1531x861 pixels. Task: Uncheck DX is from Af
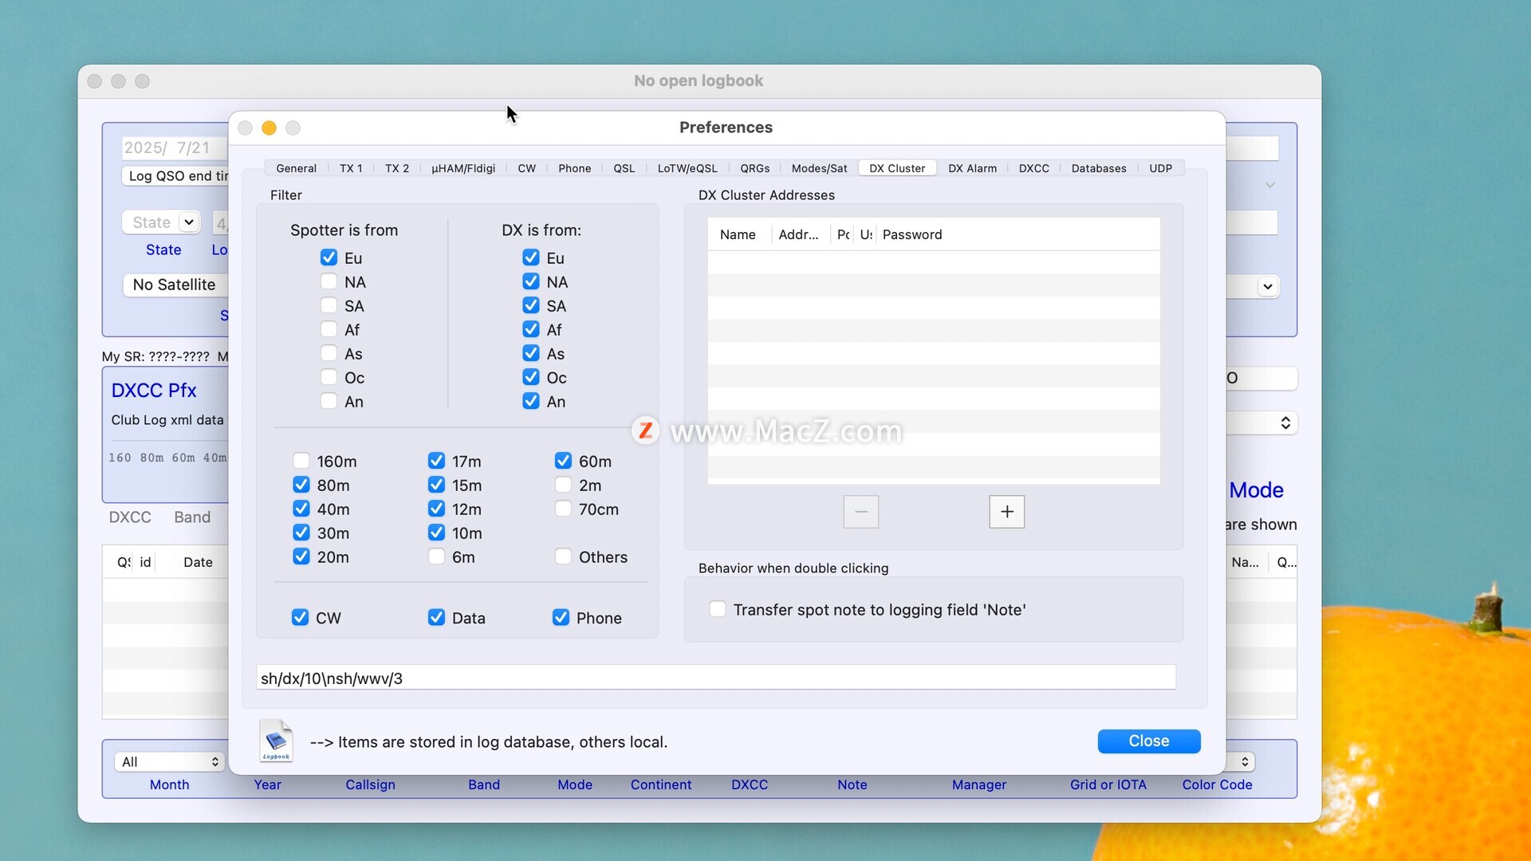click(x=531, y=329)
